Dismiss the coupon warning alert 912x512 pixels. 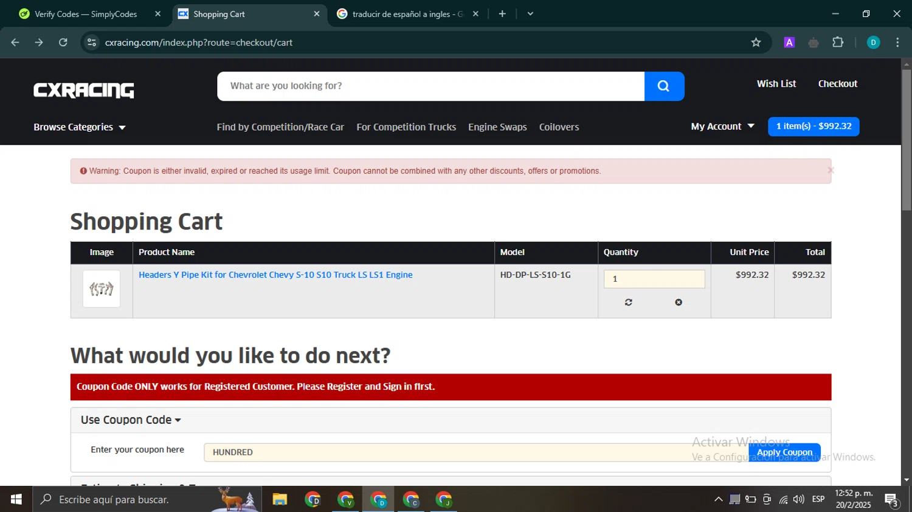click(x=830, y=171)
